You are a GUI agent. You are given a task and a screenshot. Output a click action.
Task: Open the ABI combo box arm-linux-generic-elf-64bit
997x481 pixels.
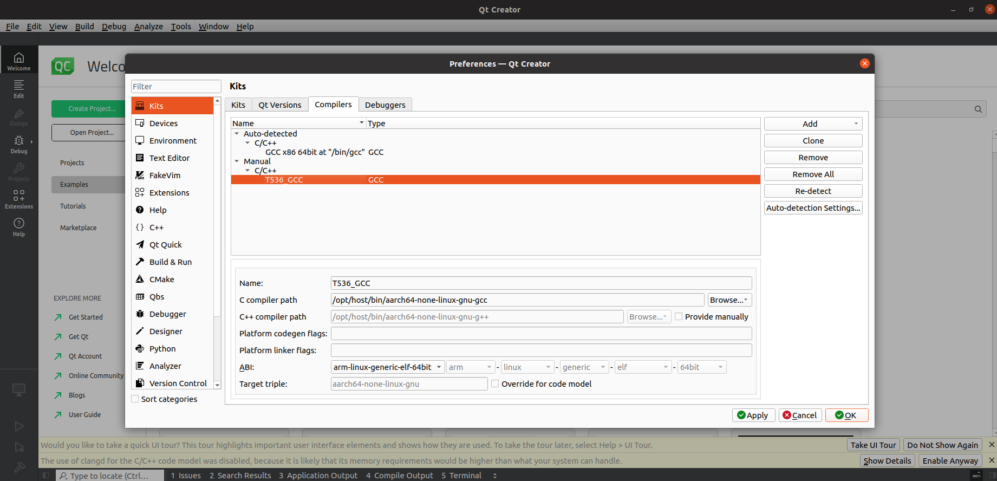coord(387,367)
